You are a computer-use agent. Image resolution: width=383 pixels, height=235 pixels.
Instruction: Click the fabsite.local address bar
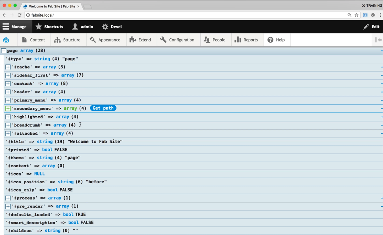point(185,15)
